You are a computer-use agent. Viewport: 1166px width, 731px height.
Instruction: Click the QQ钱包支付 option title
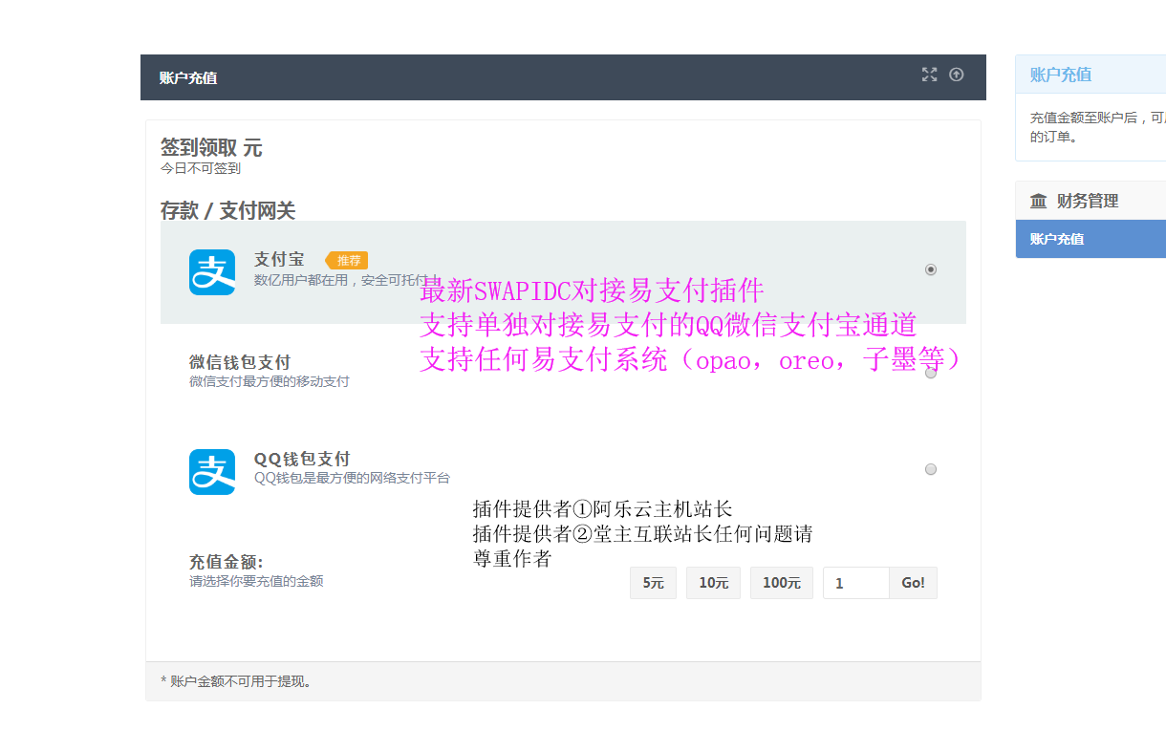click(302, 459)
